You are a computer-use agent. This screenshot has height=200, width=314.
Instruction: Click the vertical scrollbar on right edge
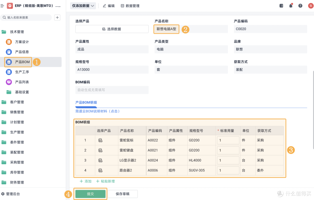[x=313, y=110]
